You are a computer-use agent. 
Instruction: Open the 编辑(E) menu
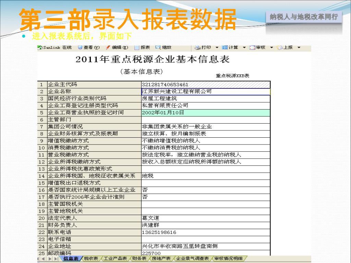[x=117, y=47]
